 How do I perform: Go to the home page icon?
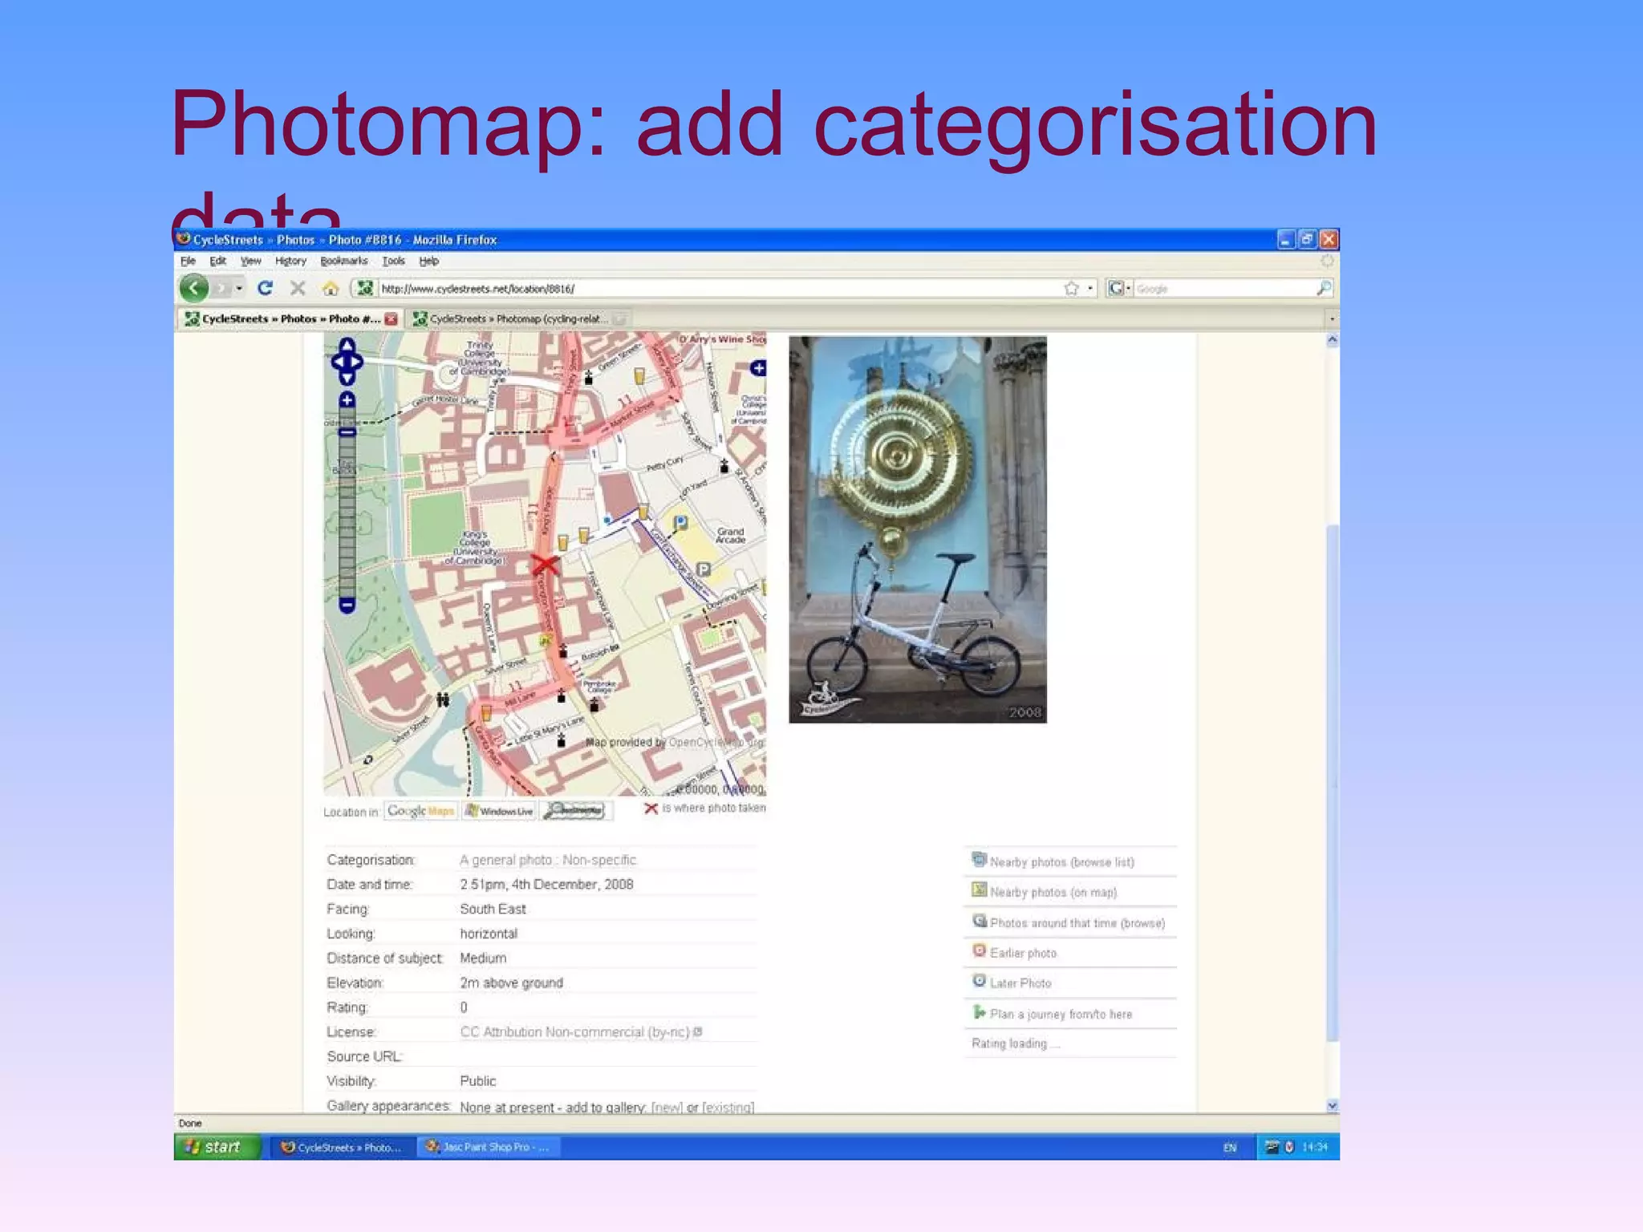coord(330,288)
